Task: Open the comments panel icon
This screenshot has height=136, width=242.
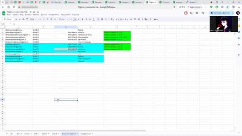Action: pos(197,13)
